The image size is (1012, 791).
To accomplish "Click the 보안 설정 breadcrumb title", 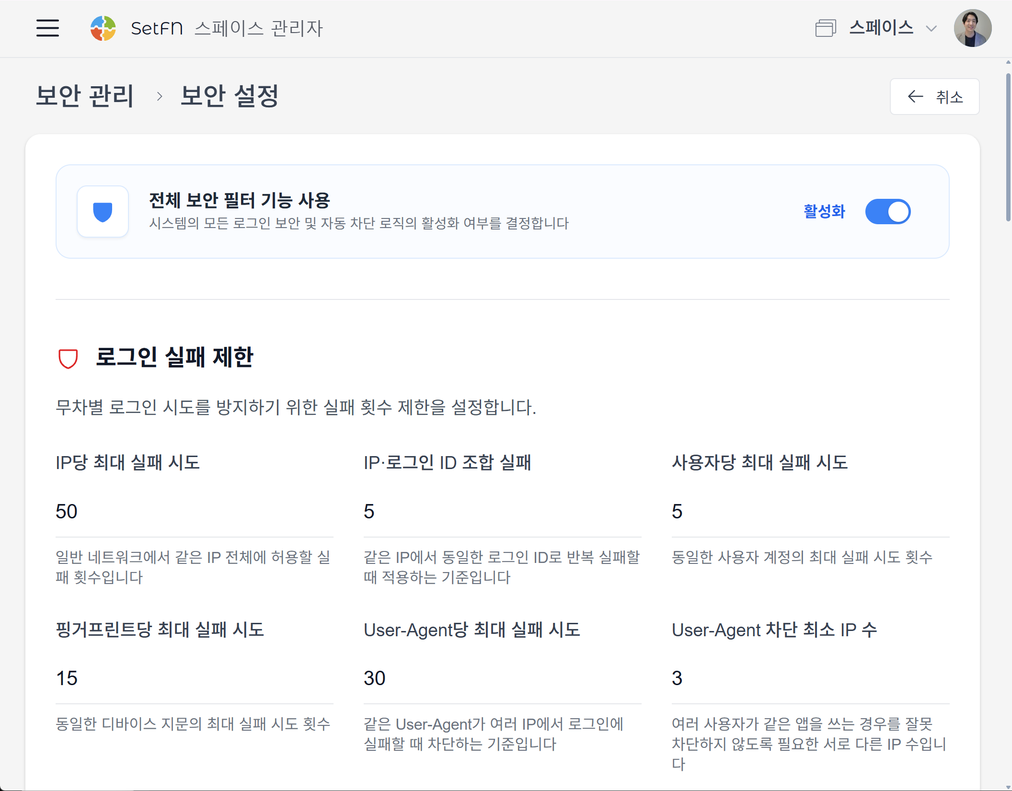I will pos(229,96).
